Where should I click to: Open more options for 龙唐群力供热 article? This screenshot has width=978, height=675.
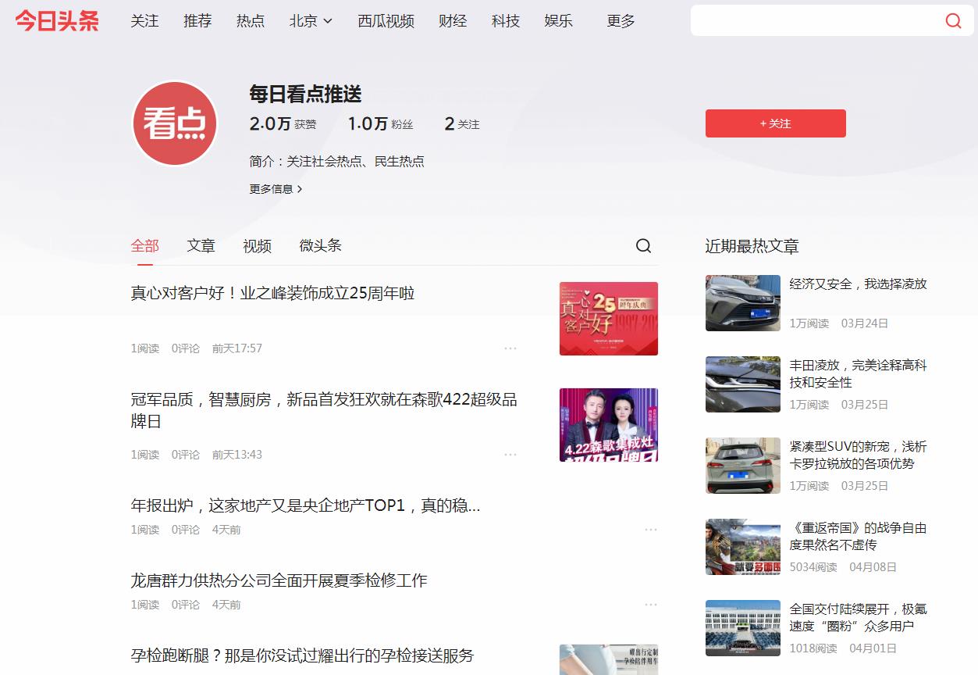pos(651,605)
